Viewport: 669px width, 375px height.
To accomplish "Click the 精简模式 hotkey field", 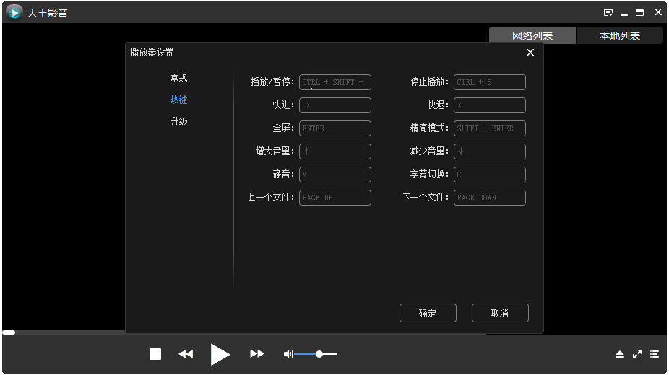I will tap(490, 128).
